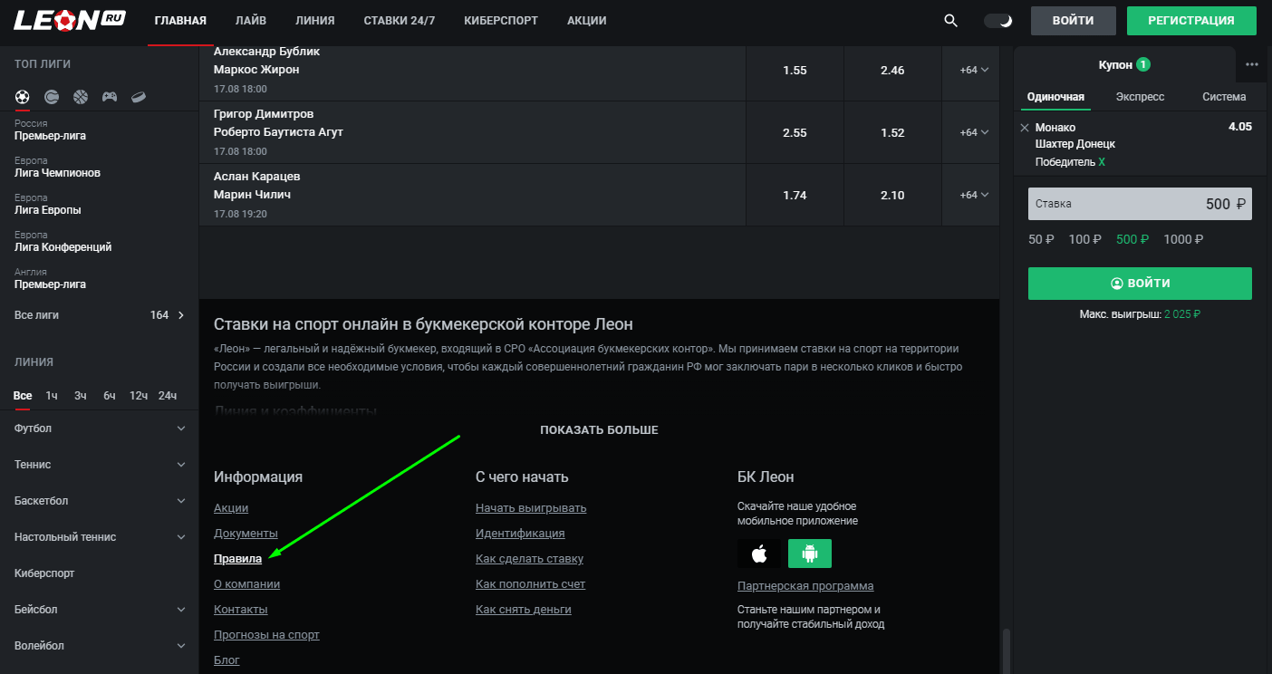Open Все лиги 164 list

coord(100,315)
